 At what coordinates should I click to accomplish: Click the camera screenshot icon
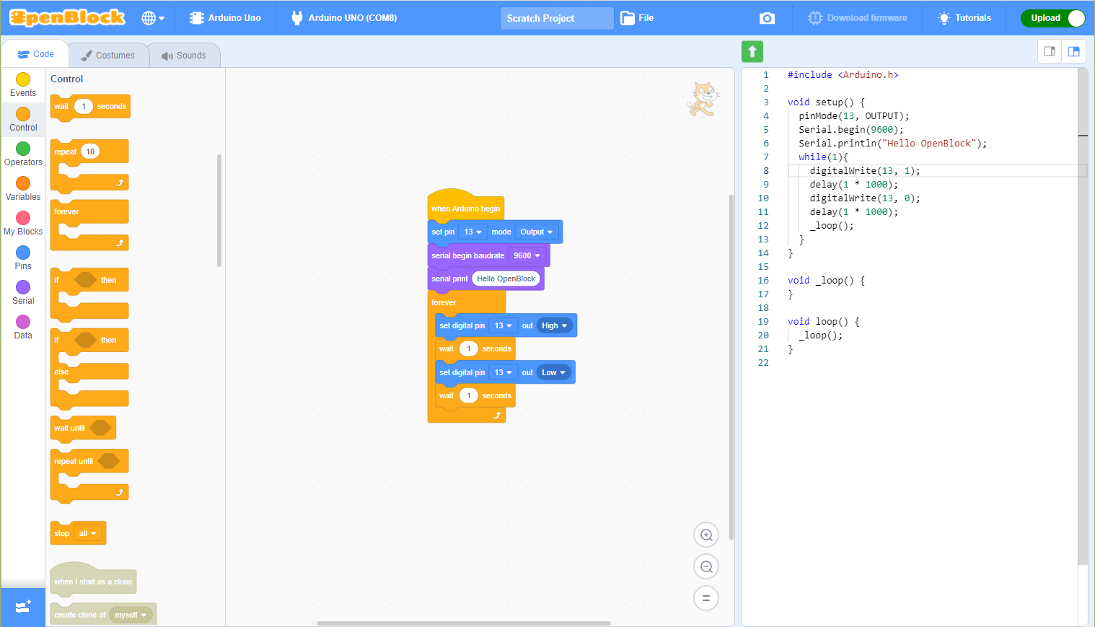coord(767,18)
